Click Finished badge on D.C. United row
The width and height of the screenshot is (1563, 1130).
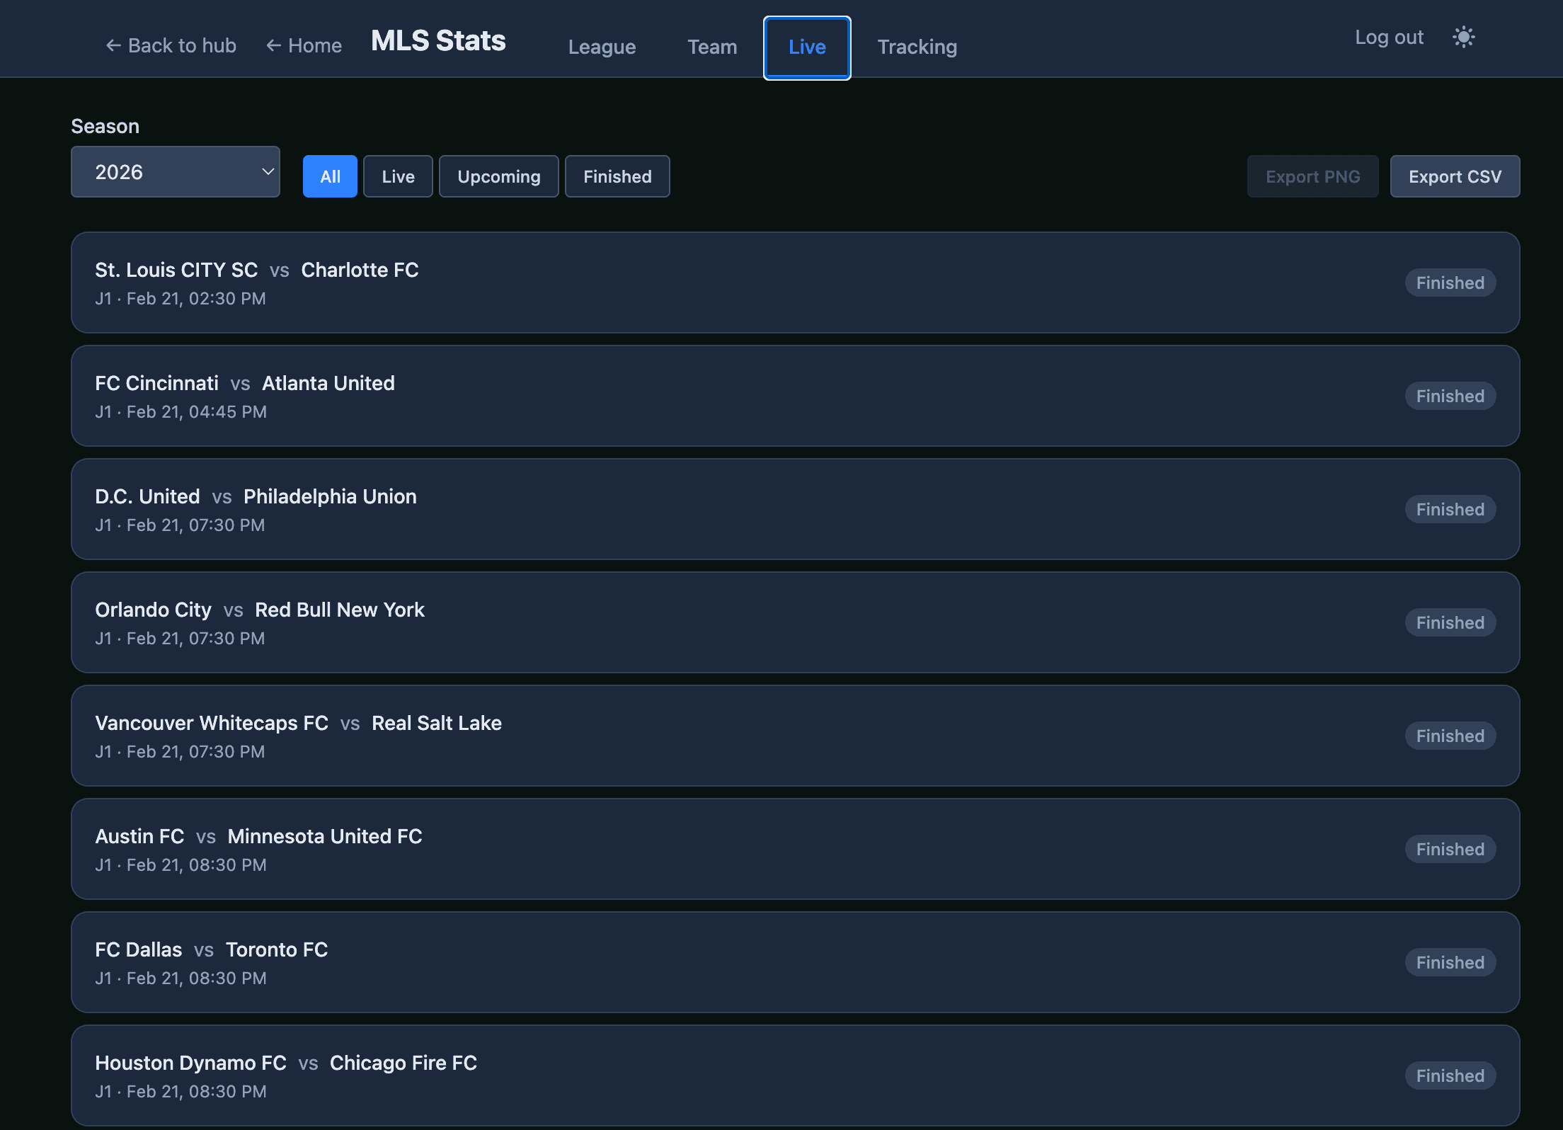pos(1450,509)
